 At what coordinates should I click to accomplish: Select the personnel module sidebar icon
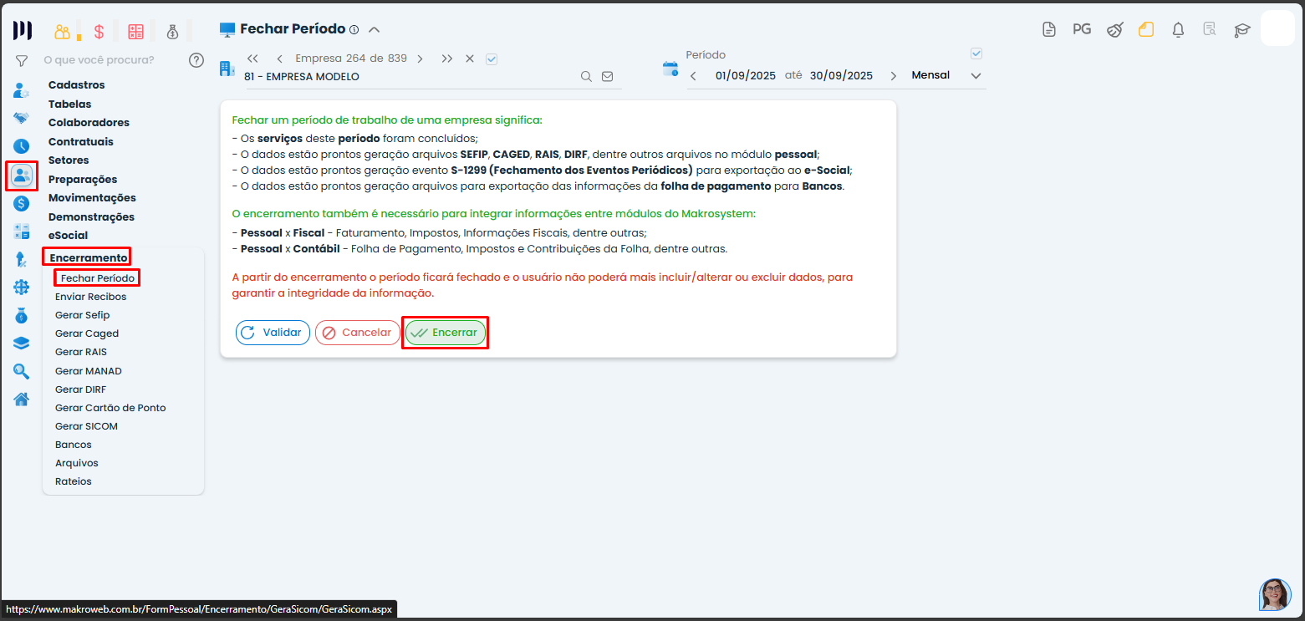click(22, 175)
